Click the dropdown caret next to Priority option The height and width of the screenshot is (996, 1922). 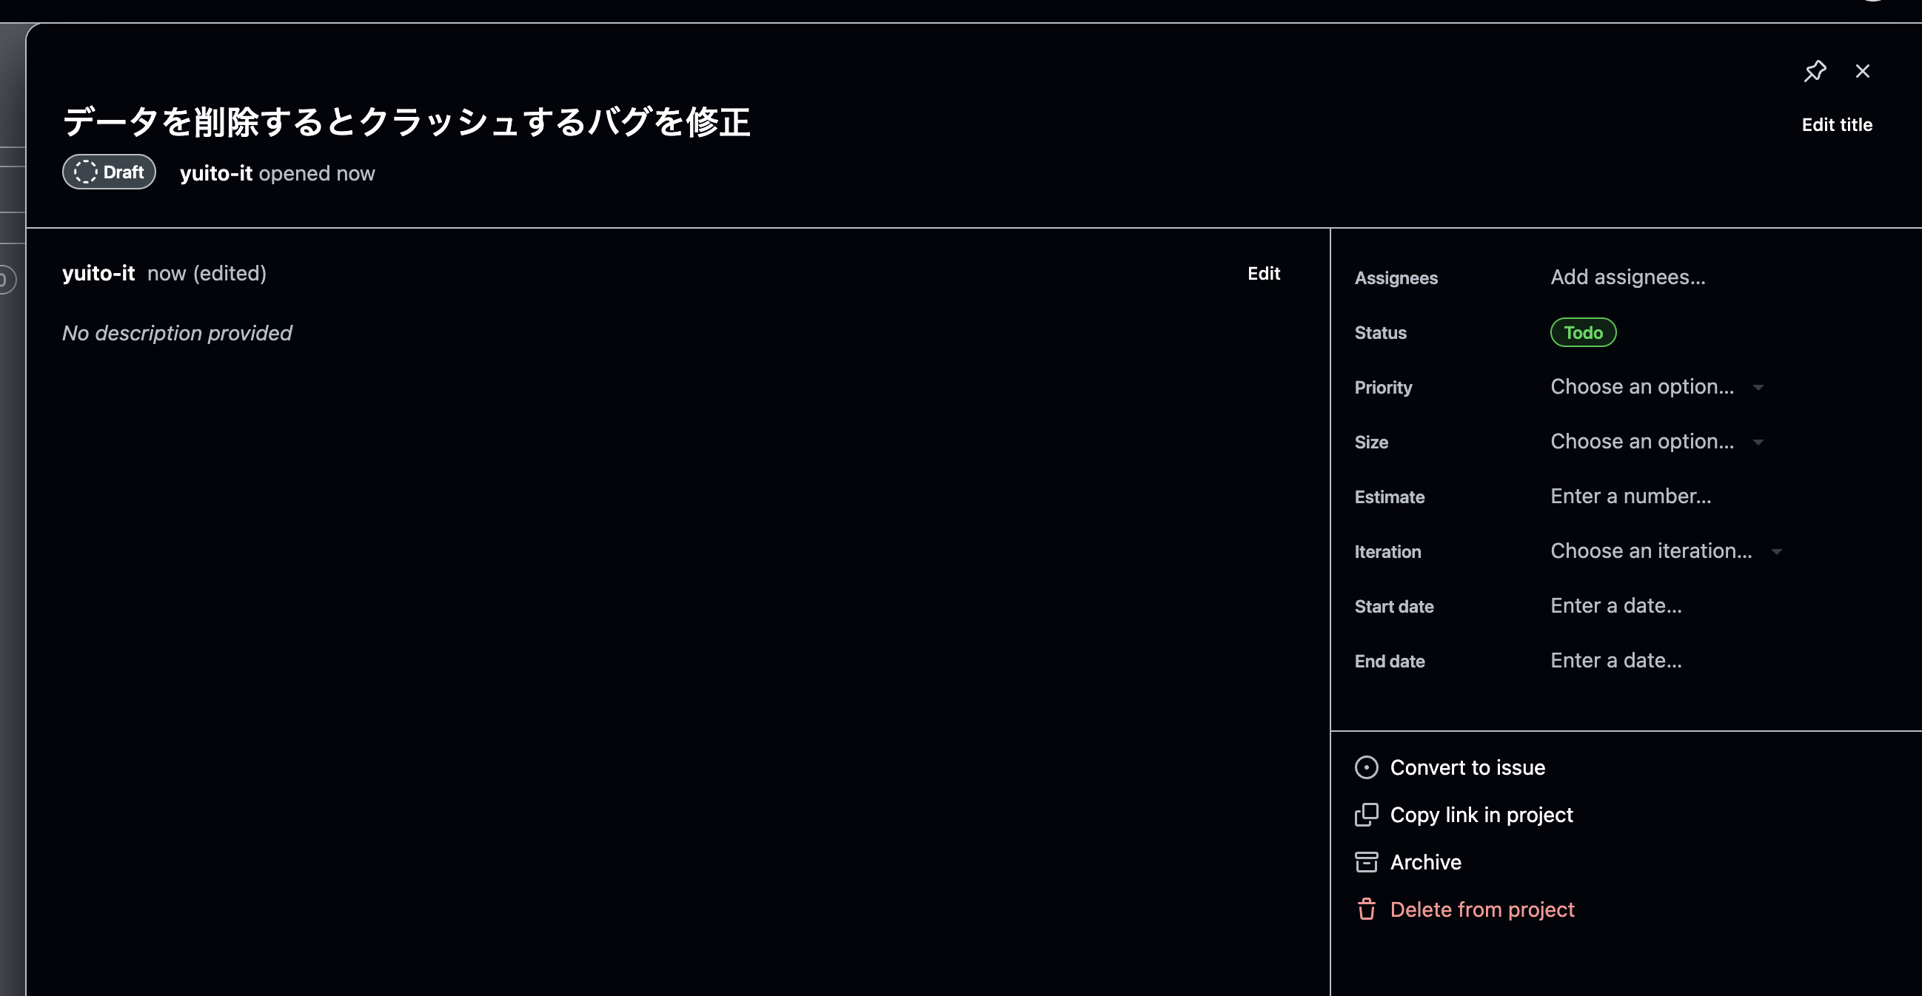[1759, 387]
